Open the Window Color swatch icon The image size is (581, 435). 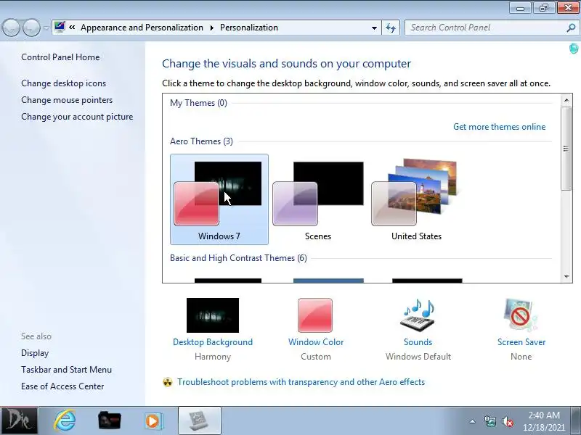(315, 315)
